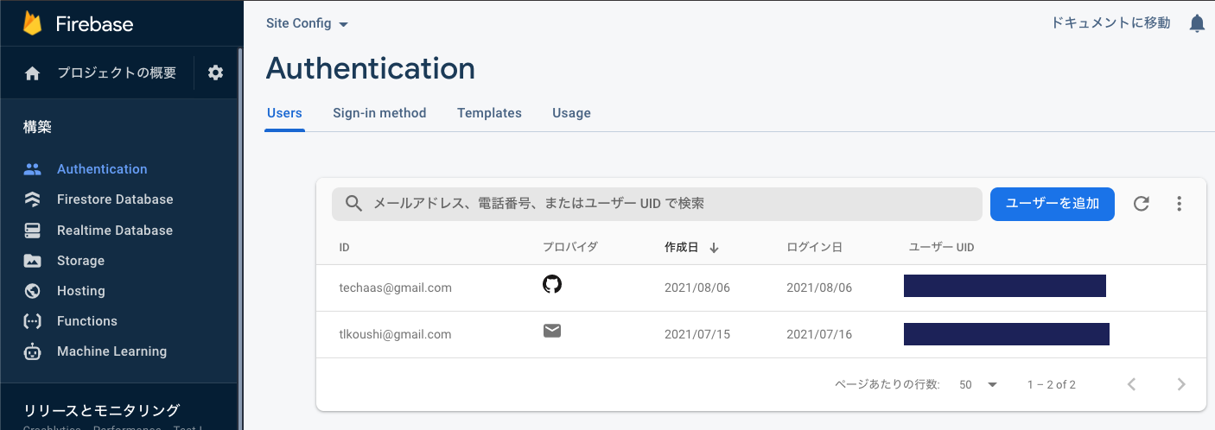The width and height of the screenshot is (1215, 430).
Task: Click masked UID for tlkoushi@gmail.com
Action: tap(1007, 334)
